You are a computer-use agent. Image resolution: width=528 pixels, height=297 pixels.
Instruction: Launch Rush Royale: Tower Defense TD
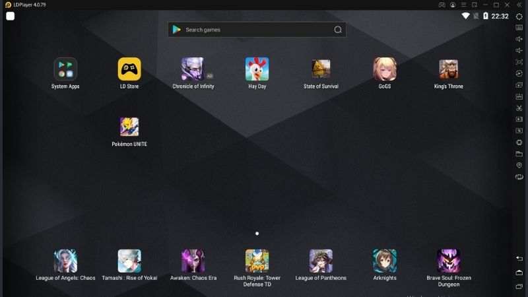coord(257,261)
